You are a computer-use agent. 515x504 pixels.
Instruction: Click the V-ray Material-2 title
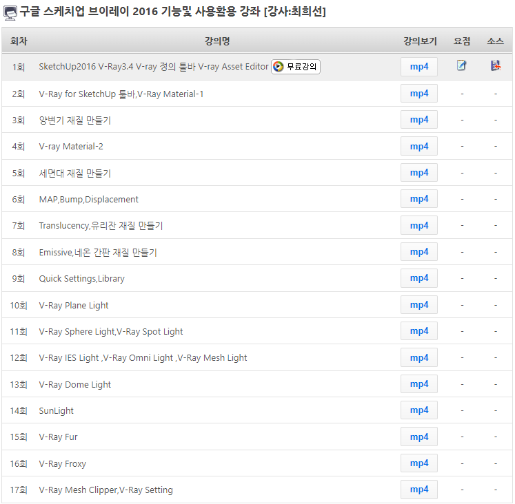coord(71,147)
